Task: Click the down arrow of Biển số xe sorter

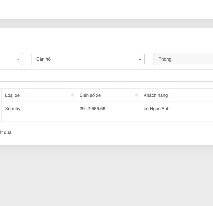Action: click(x=136, y=96)
